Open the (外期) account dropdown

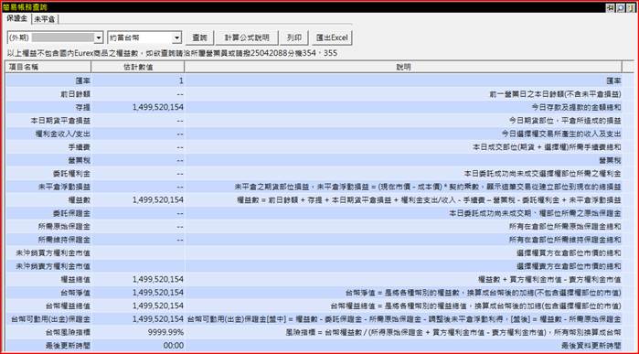coord(99,38)
